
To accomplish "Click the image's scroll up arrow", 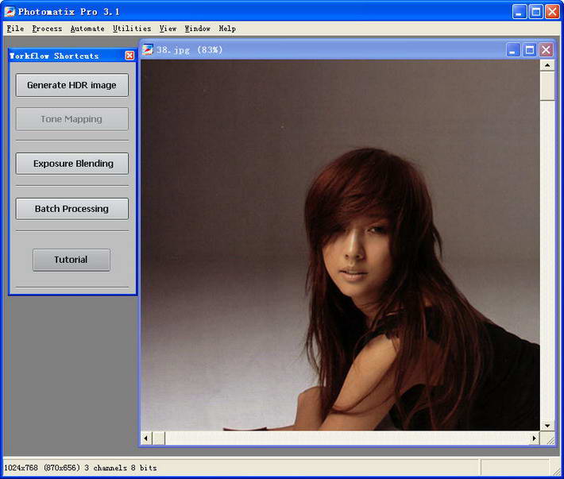I will pyautogui.click(x=547, y=66).
